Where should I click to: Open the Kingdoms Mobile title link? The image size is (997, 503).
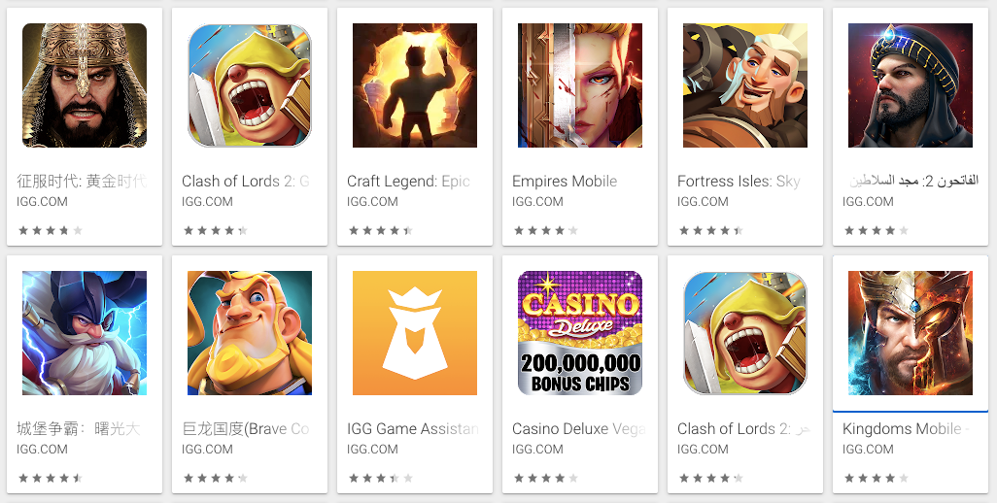(x=906, y=428)
